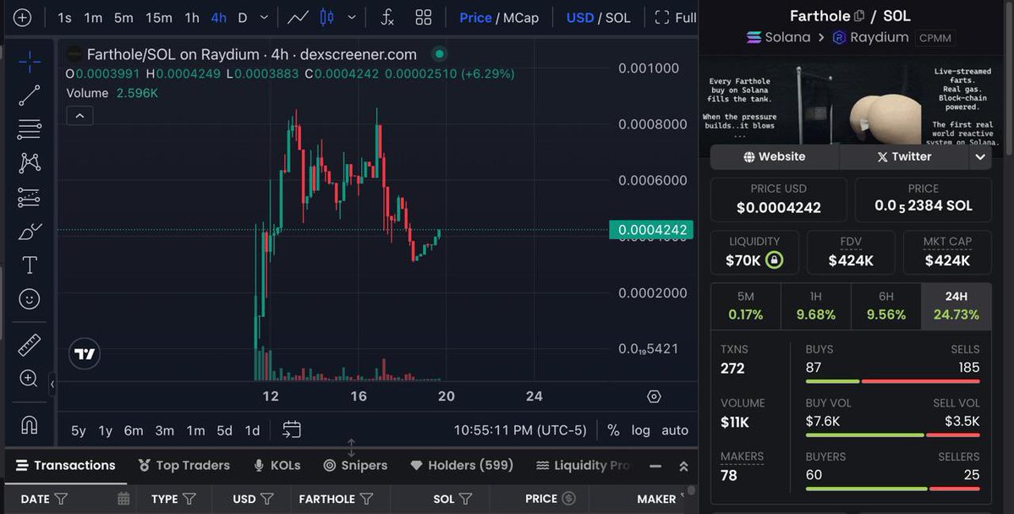Select the trend line drawing tool
Viewport: 1014px width, 514px height.
point(29,95)
